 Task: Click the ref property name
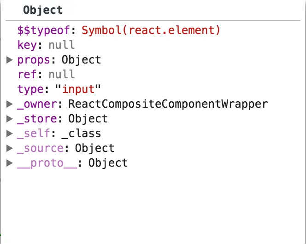click(x=27, y=75)
